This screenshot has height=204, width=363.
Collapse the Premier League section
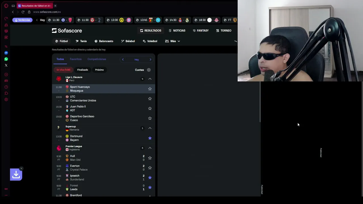pyautogui.click(x=150, y=148)
